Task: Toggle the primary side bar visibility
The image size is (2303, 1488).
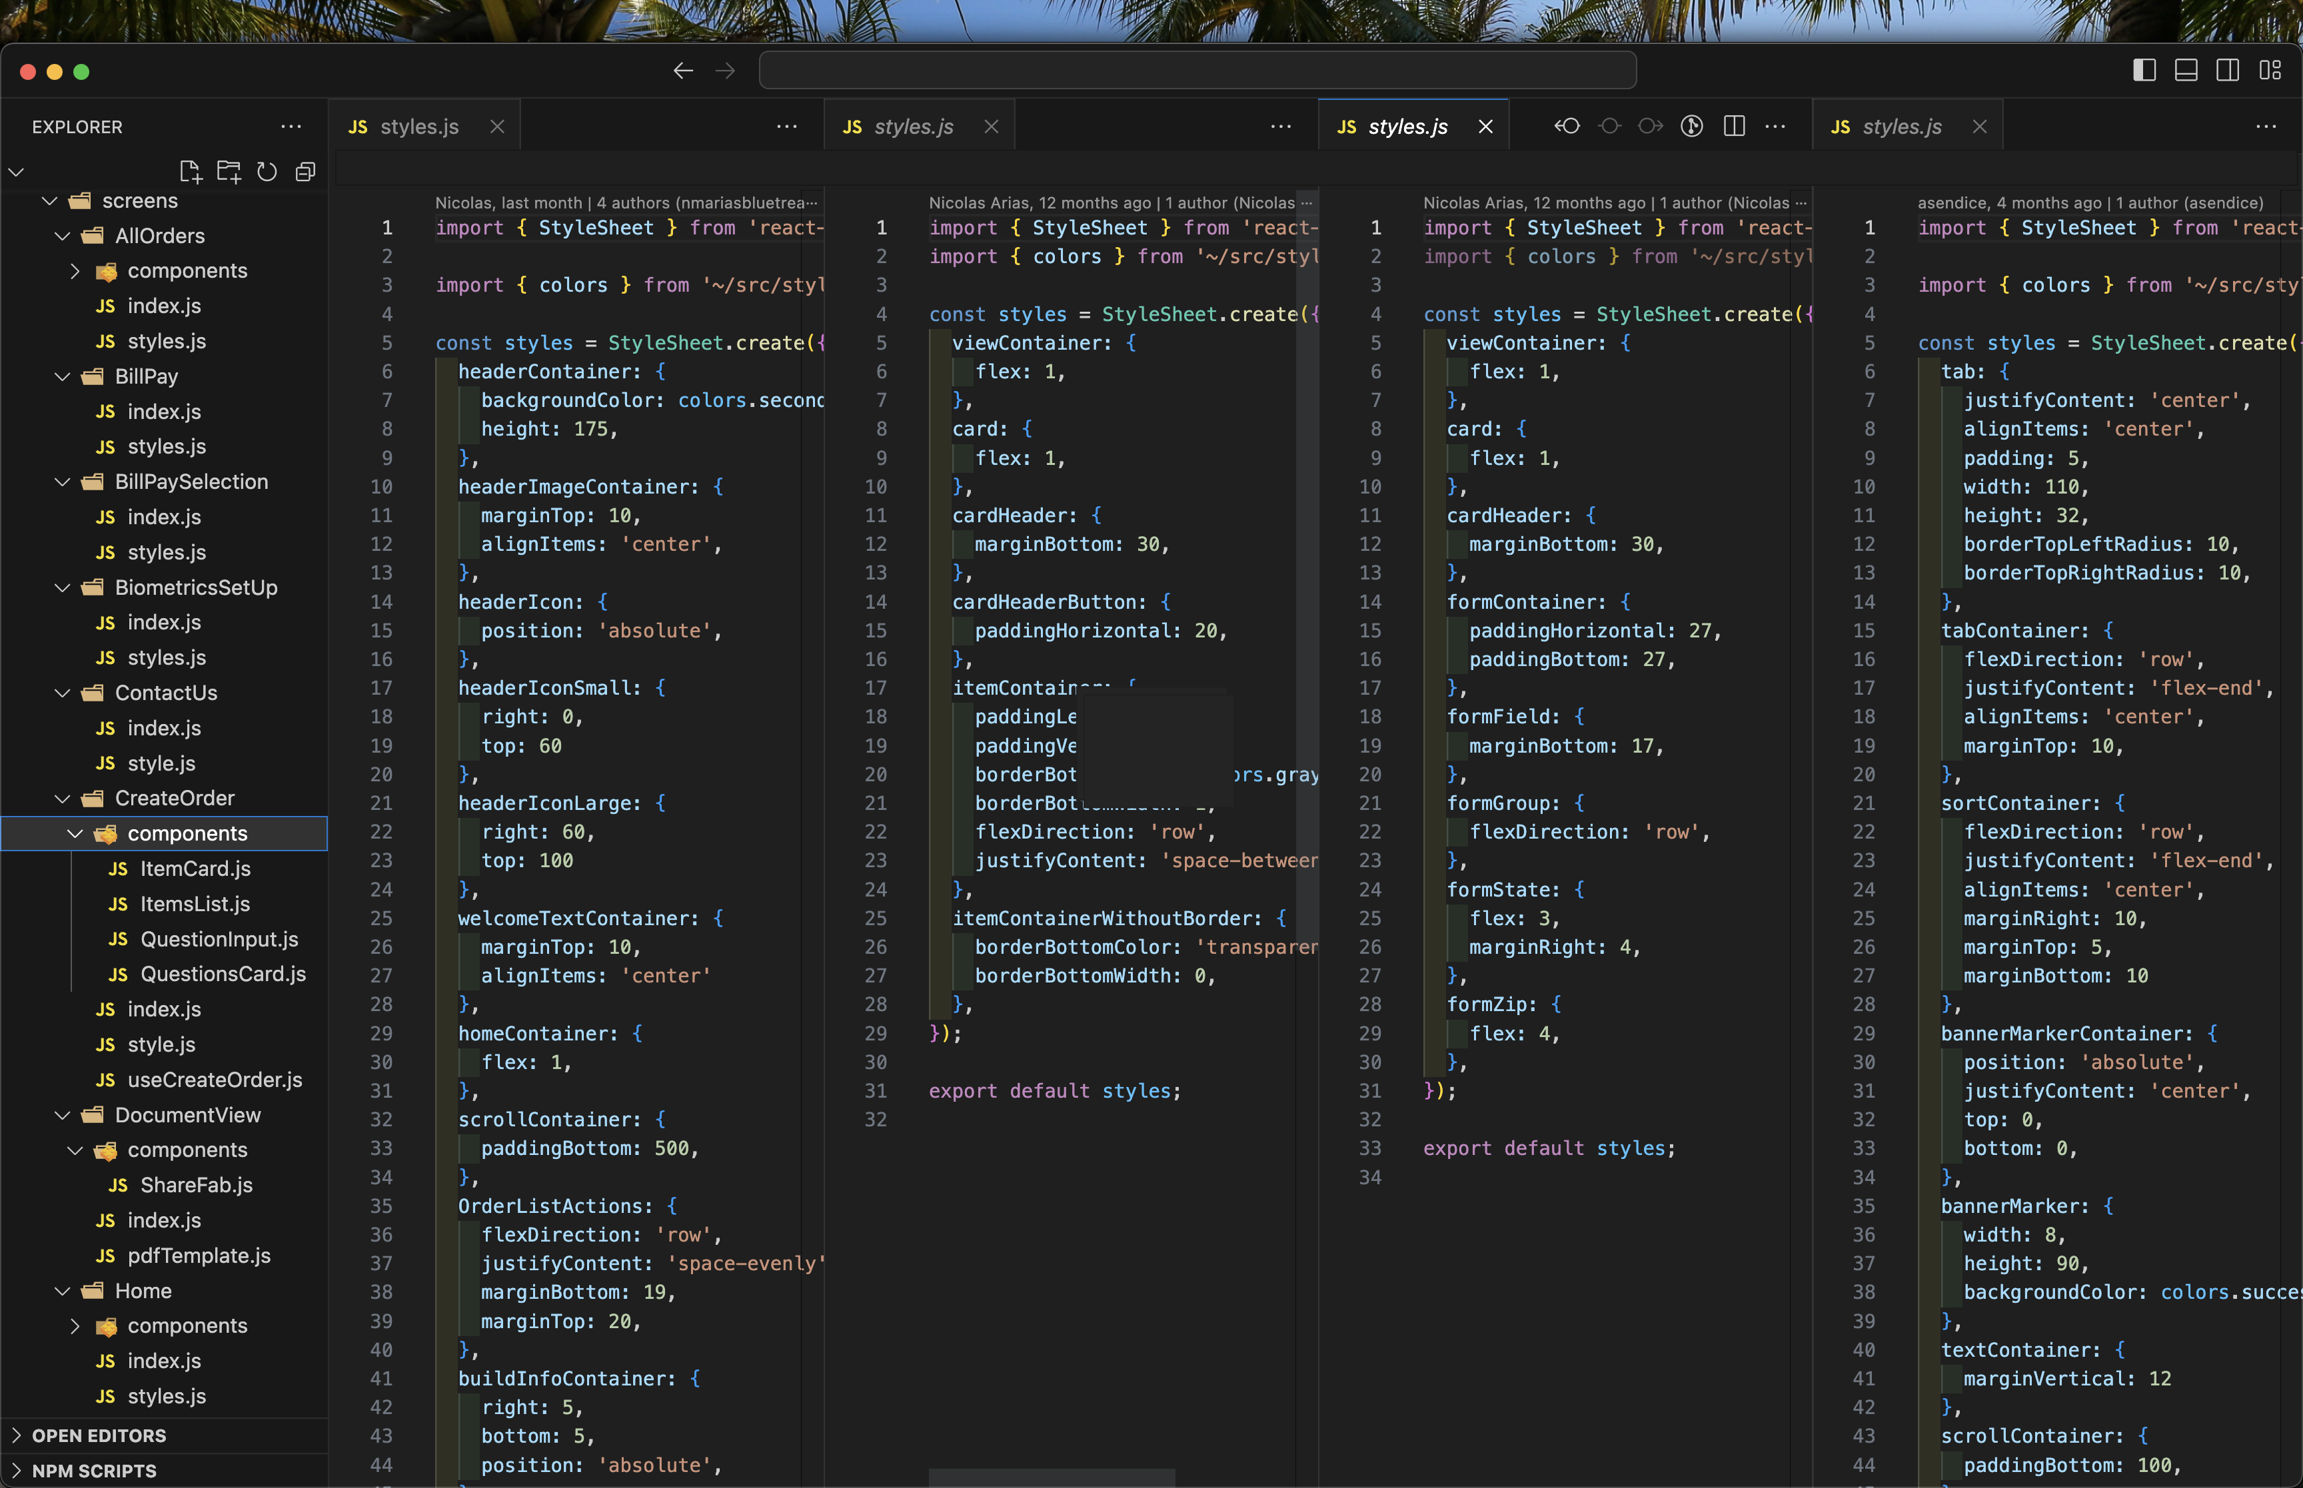Action: pyautogui.click(x=2144, y=71)
